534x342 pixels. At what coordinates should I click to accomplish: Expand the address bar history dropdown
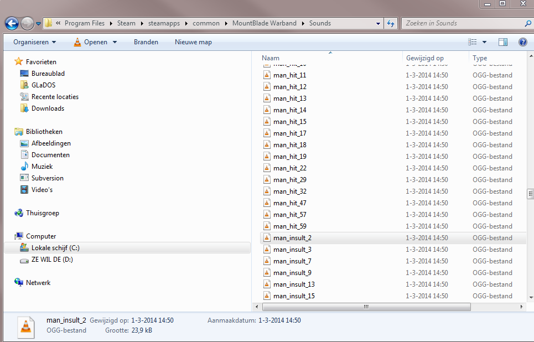[378, 23]
